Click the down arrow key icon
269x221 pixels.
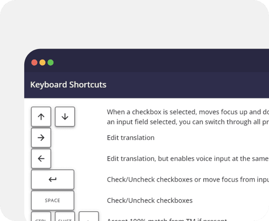pos(65,117)
